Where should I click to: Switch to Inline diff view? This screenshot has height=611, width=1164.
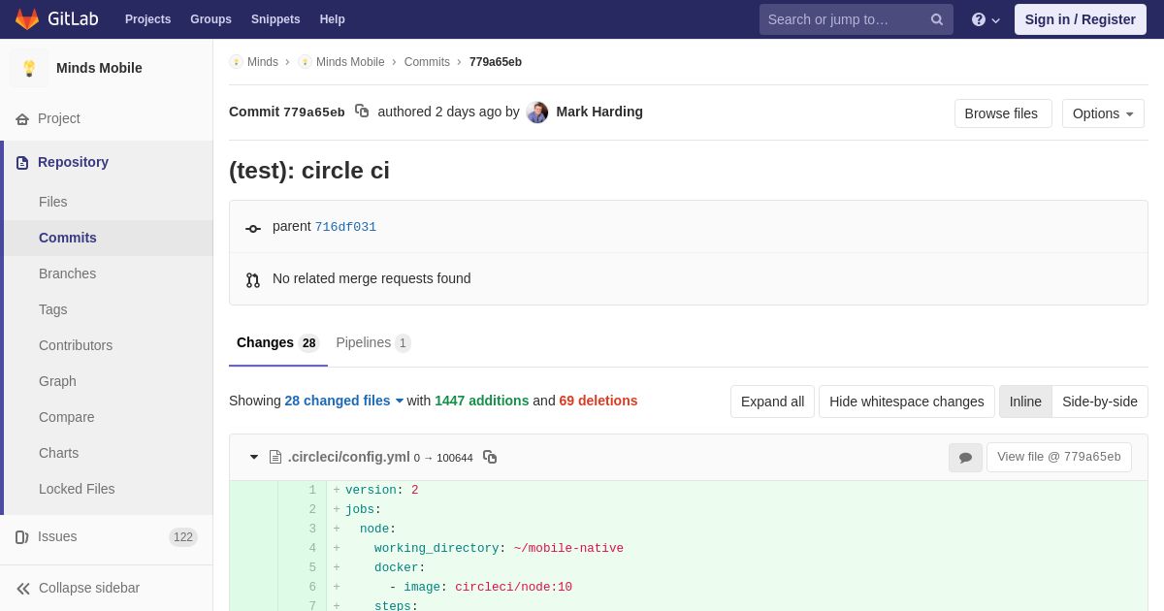click(x=1025, y=402)
